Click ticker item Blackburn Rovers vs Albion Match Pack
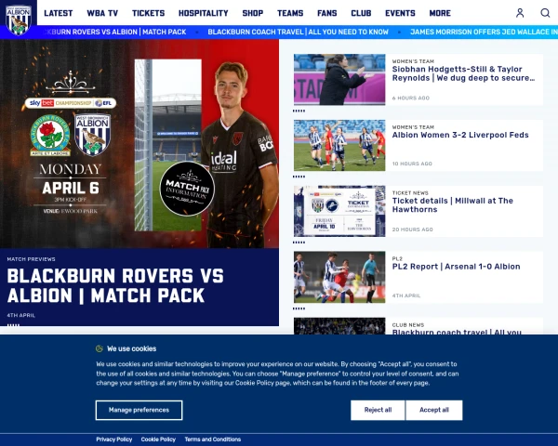This screenshot has height=446, width=558. [x=114, y=32]
